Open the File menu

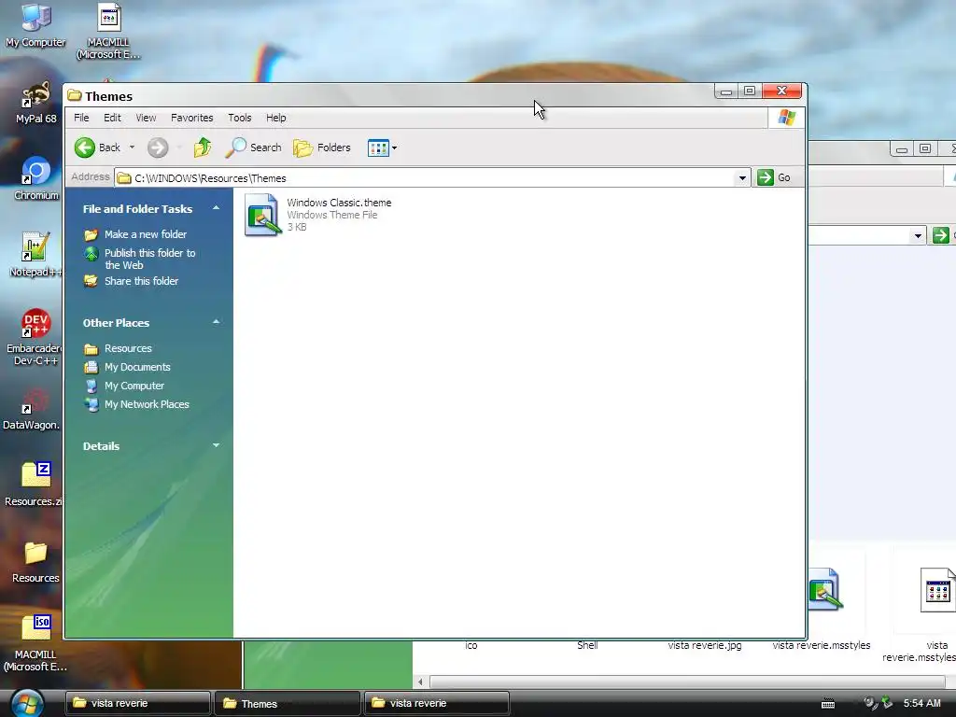pos(81,118)
